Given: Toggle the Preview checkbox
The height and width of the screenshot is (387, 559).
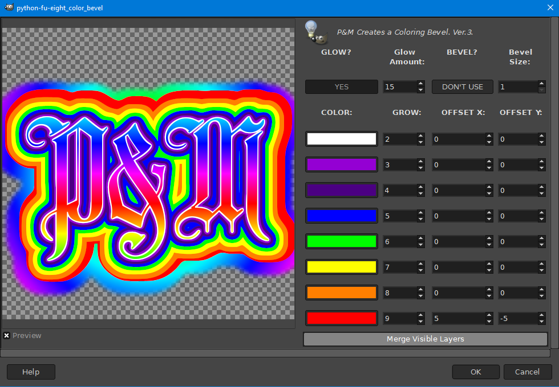Looking at the screenshot, I should pyautogui.click(x=6, y=335).
